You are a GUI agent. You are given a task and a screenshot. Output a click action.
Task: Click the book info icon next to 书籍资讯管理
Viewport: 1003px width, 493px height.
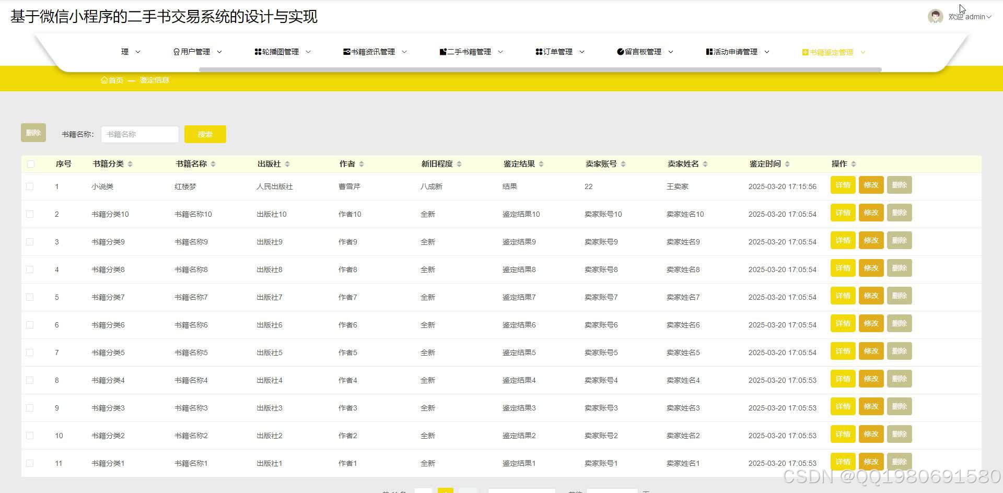point(347,51)
